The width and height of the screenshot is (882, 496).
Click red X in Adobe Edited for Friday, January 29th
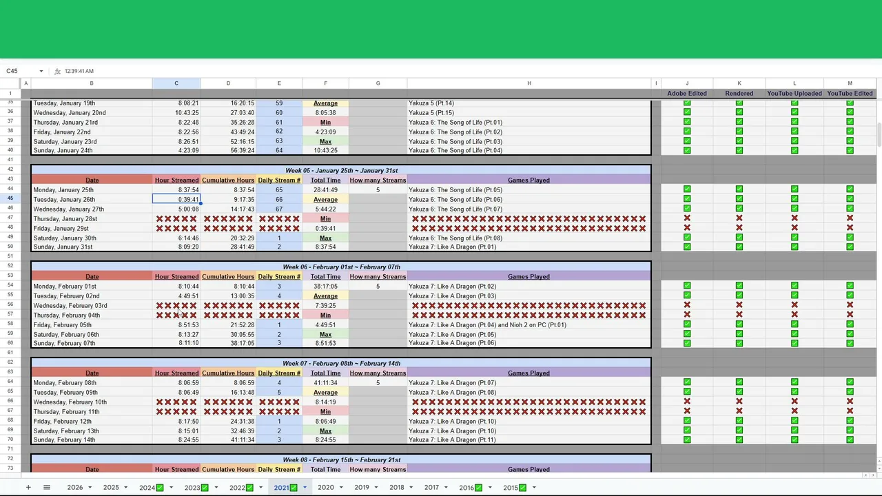click(x=687, y=228)
